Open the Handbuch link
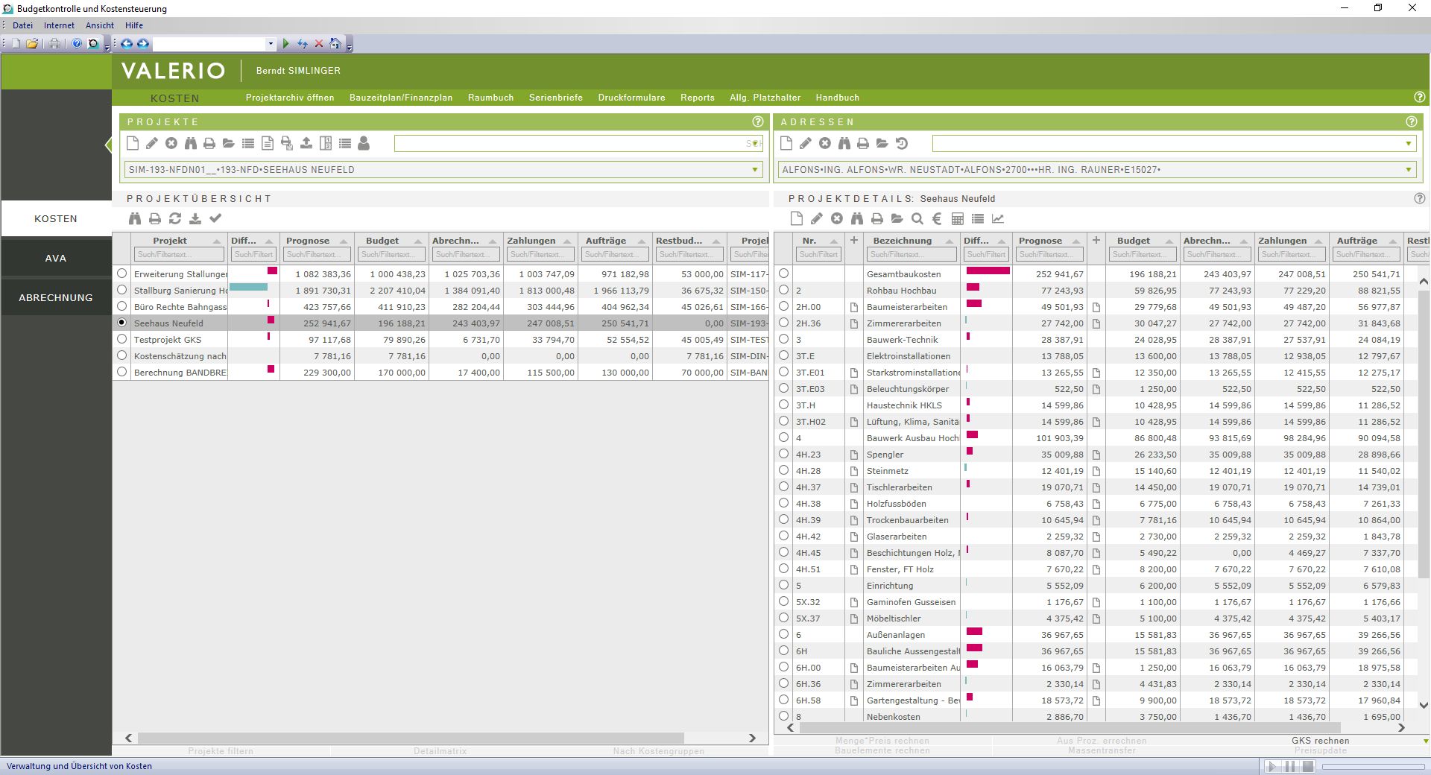The image size is (1431, 775). pyautogui.click(x=837, y=98)
